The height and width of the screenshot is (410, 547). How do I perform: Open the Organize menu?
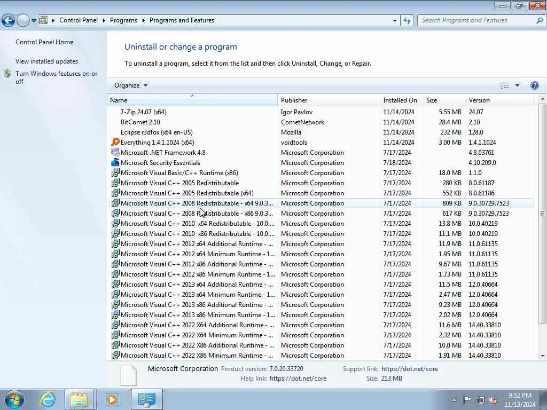click(x=130, y=85)
